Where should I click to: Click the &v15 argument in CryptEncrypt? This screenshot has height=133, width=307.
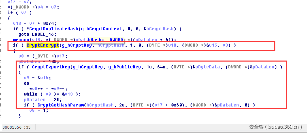click(x=212, y=45)
